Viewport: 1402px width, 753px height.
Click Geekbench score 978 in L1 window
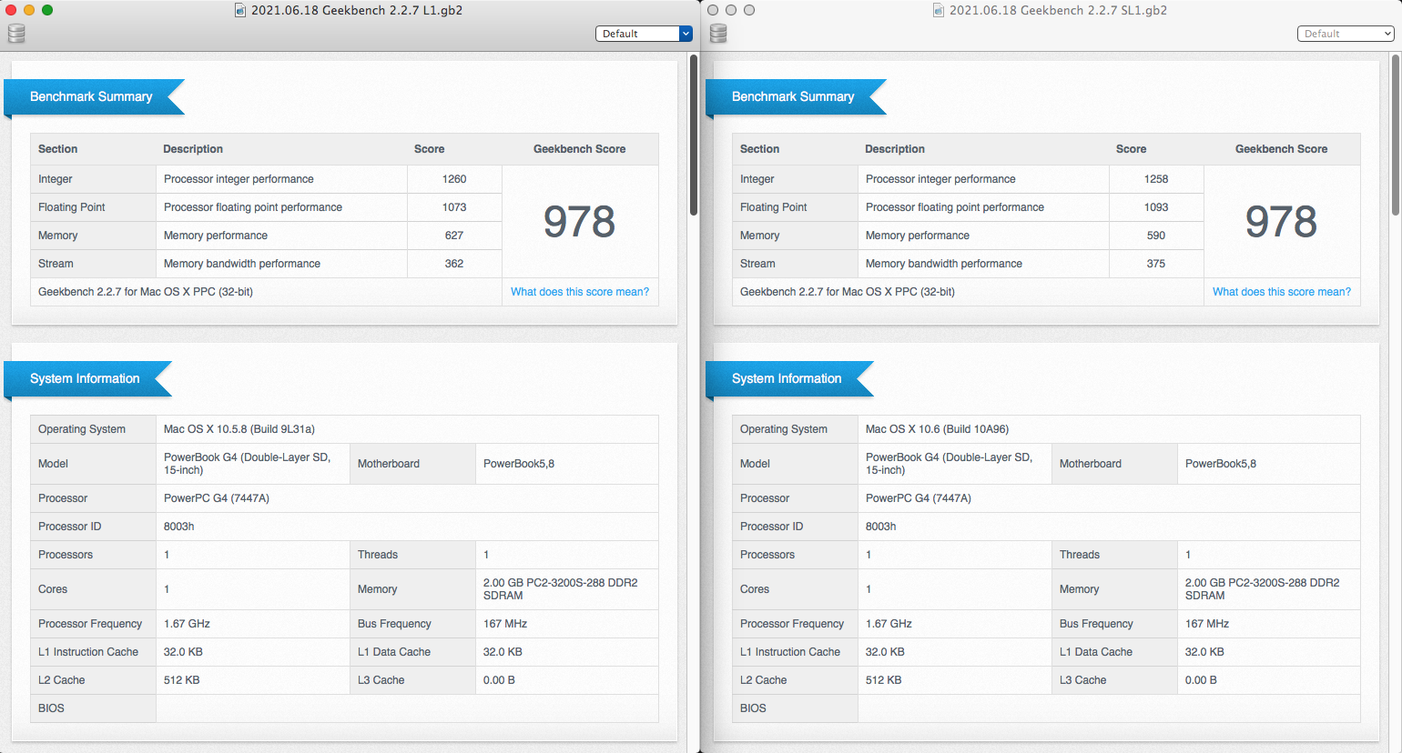[x=580, y=222]
